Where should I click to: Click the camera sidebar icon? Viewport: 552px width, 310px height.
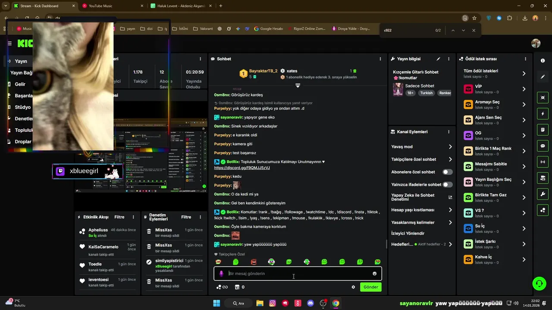point(543,178)
